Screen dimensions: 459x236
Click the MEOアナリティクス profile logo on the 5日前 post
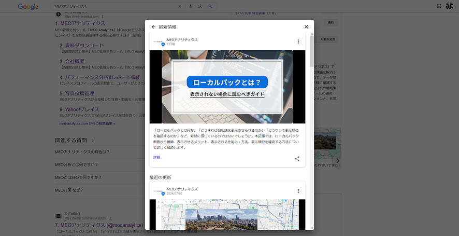159,42
